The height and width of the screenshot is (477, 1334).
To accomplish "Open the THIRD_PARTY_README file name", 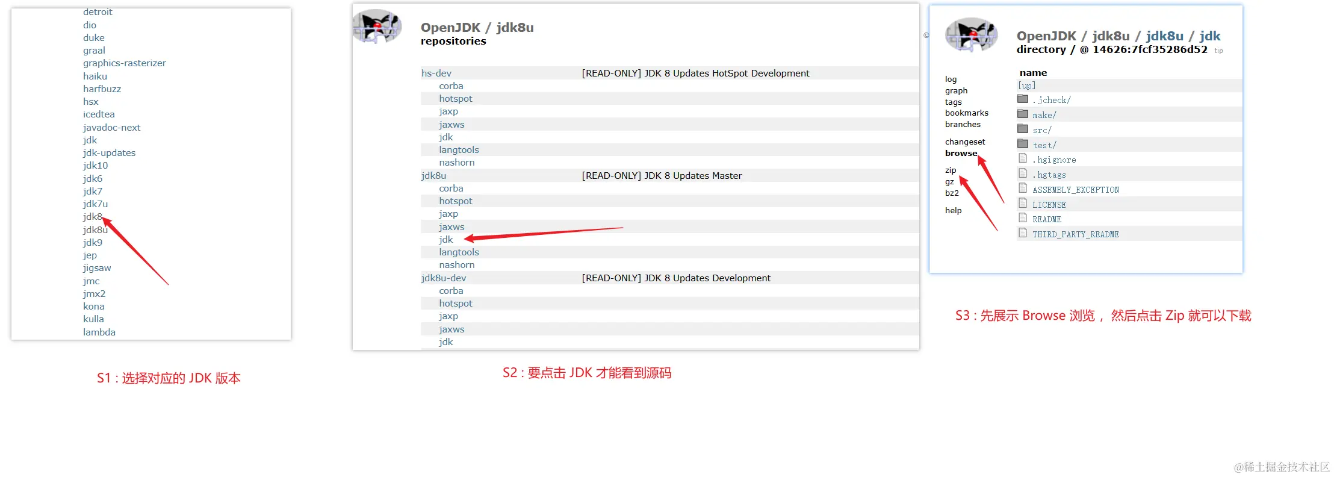I will (1076, 234).
